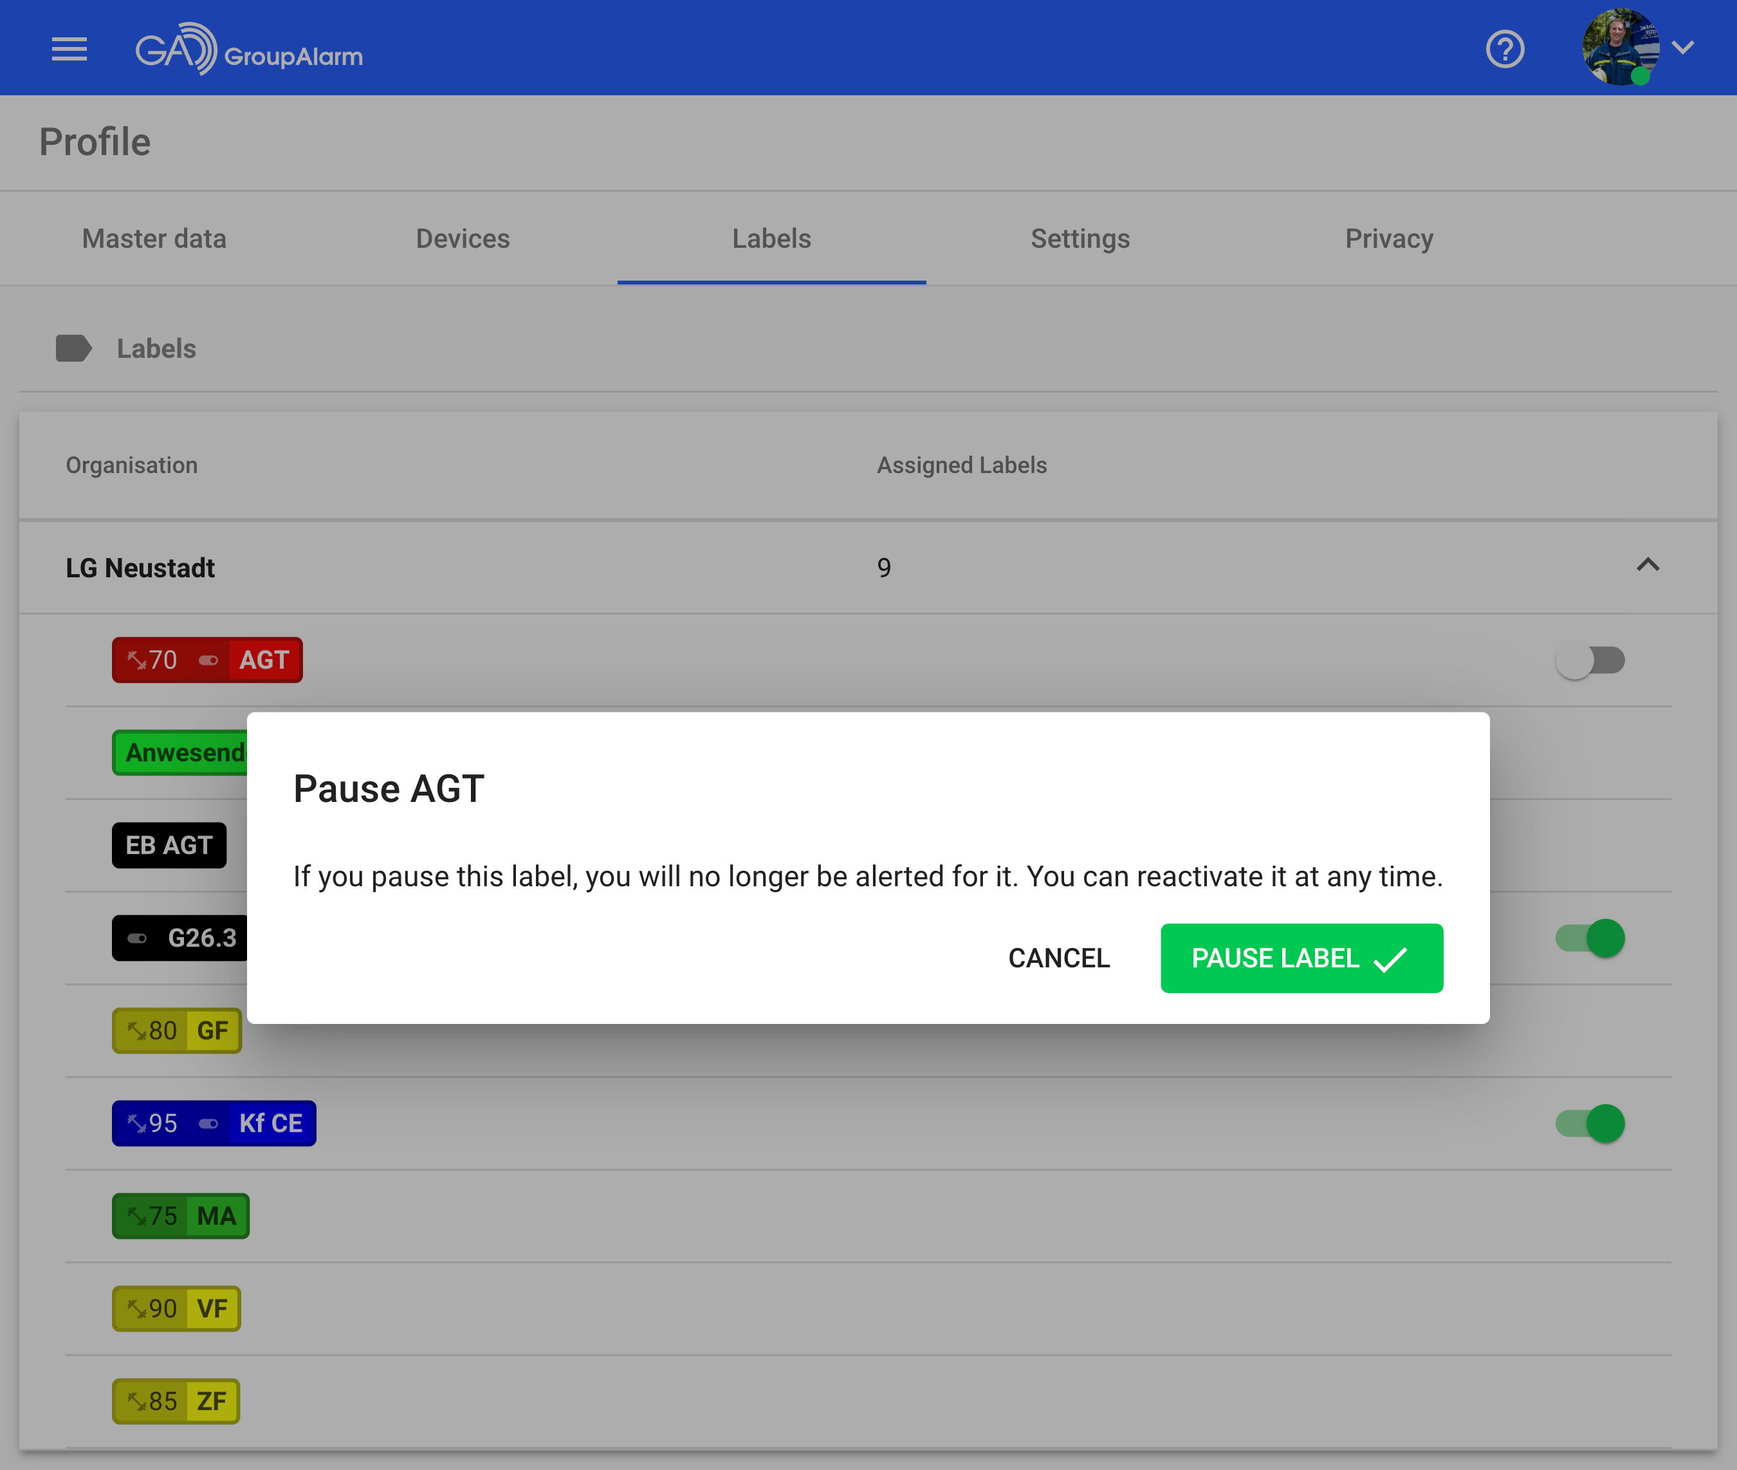The width and height of the screenshot is (1737, 1470).
Task: Switch to the Devices tab
Action: (x=463, y=239)
